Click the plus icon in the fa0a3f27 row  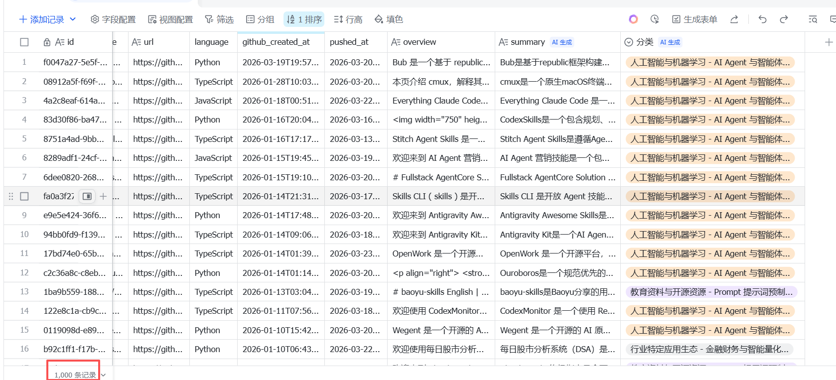coord(103,196)
